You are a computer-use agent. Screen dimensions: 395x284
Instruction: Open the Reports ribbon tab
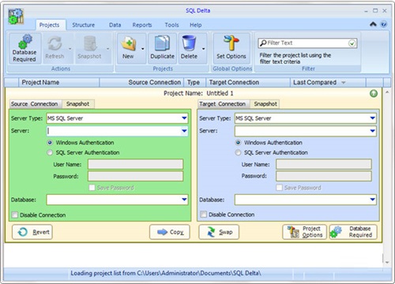click(x=142, y=25)
